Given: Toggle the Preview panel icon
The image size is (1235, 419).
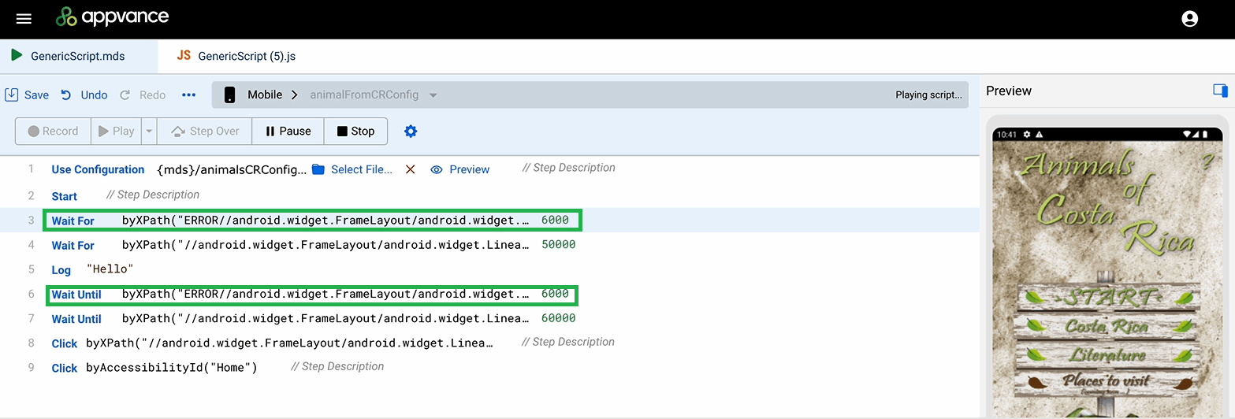Looking at the screenshot, I should [1220, 91].
